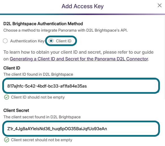165x146 pixels.
Task: Focus the Client Secret input field
Action: [x=81, y=128]
